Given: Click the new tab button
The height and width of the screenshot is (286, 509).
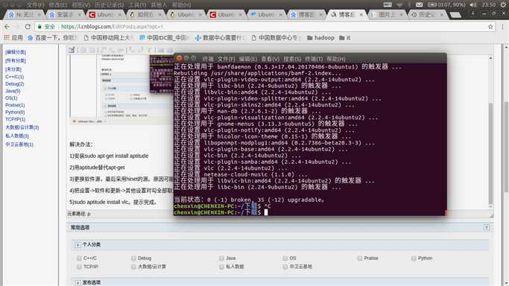Looking at the screenshot, I should [x=455, y=15].
